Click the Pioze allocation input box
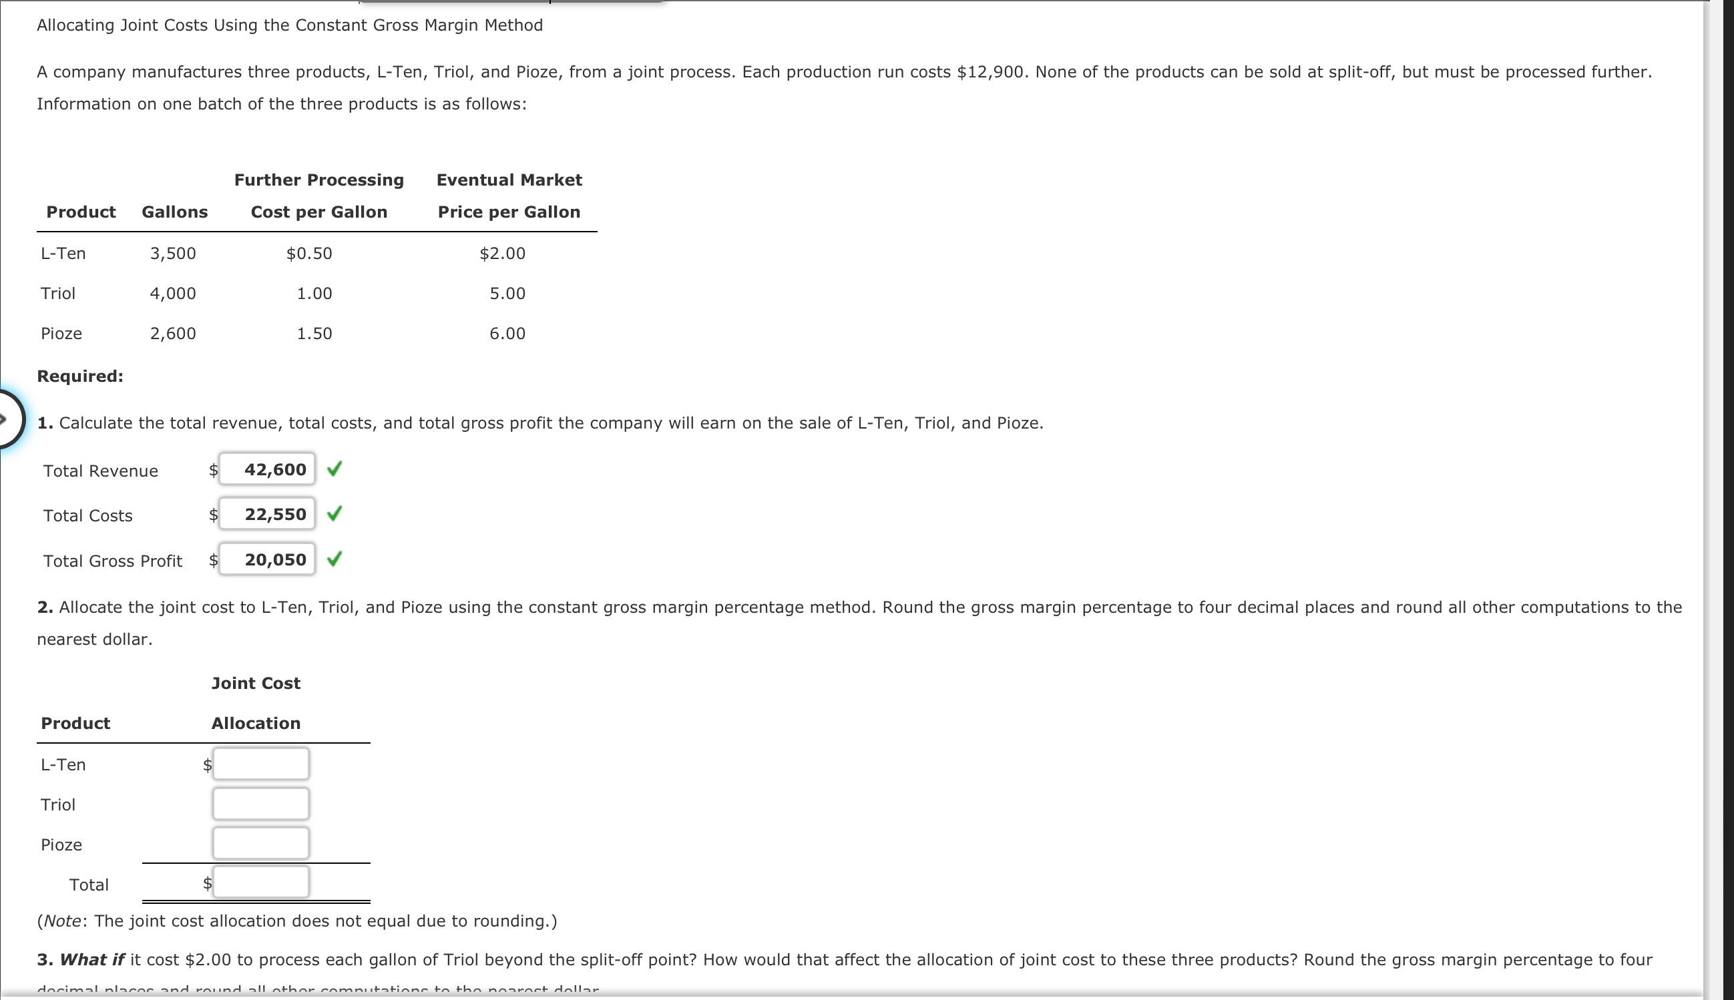Viewport: 1734px width, 1000px height. [261, 842]
